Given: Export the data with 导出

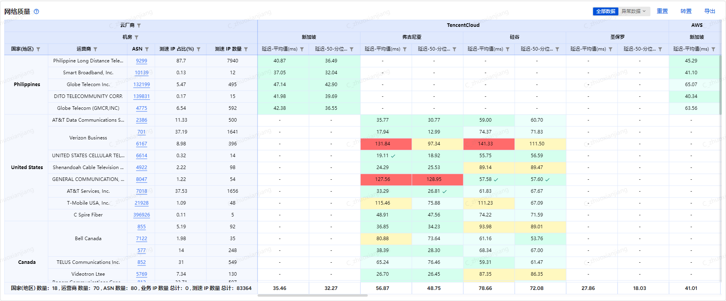Looking at the screenshot, I should (709, 11).
